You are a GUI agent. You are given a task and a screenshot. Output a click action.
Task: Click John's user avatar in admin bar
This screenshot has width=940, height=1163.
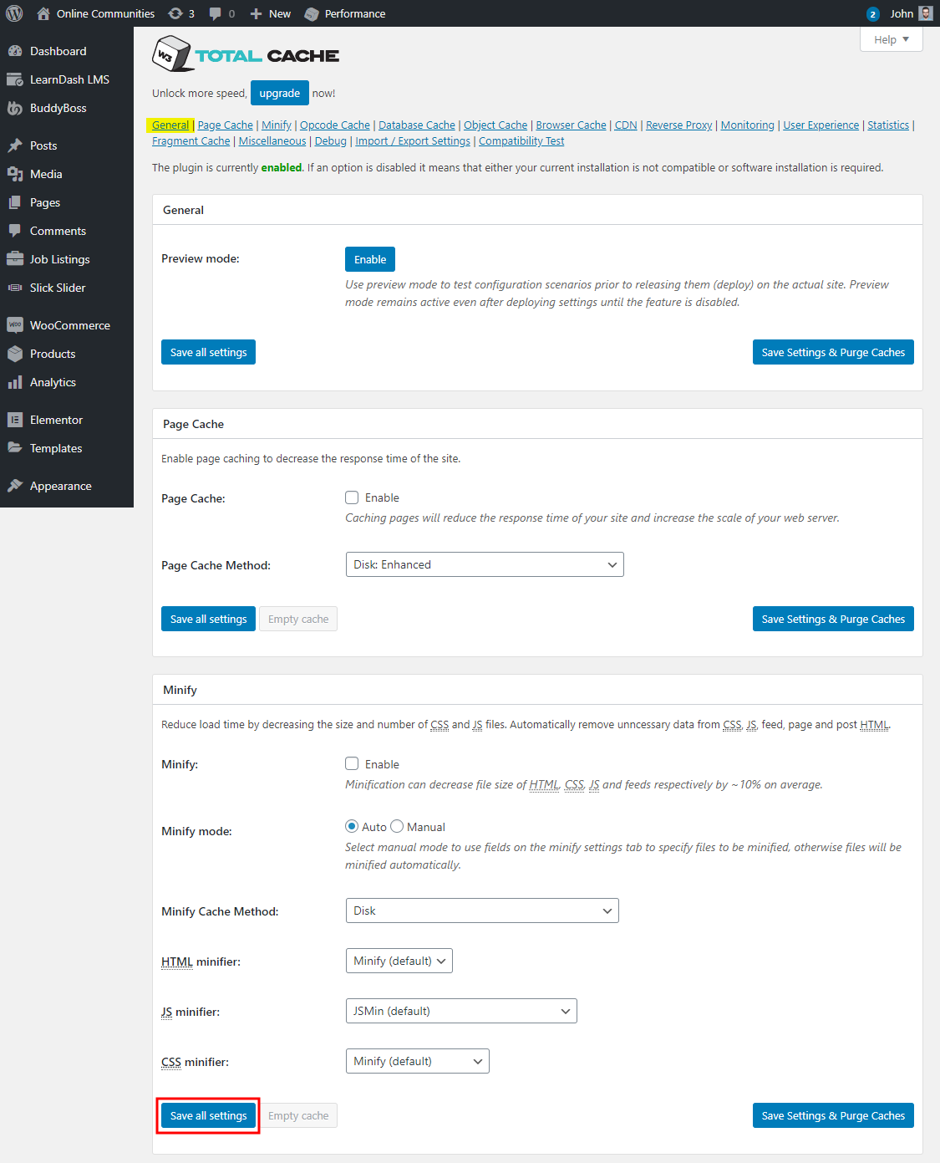point(925,13)
